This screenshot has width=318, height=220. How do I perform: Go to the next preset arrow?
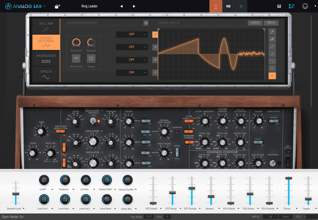pos(134,6)
